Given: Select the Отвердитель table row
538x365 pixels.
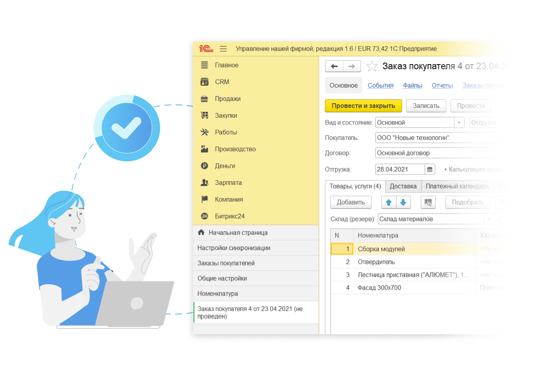Looking at the screenshot, I should click(376, 262).
